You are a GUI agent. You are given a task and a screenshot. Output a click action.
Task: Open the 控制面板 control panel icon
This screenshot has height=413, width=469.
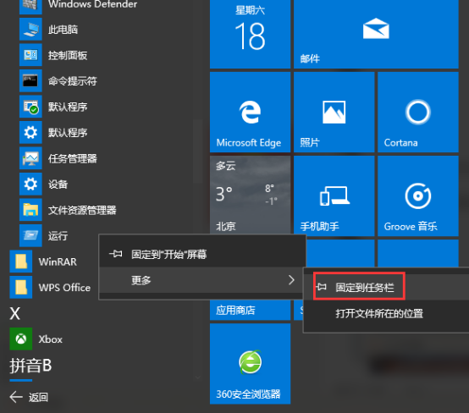click(30, 55)
